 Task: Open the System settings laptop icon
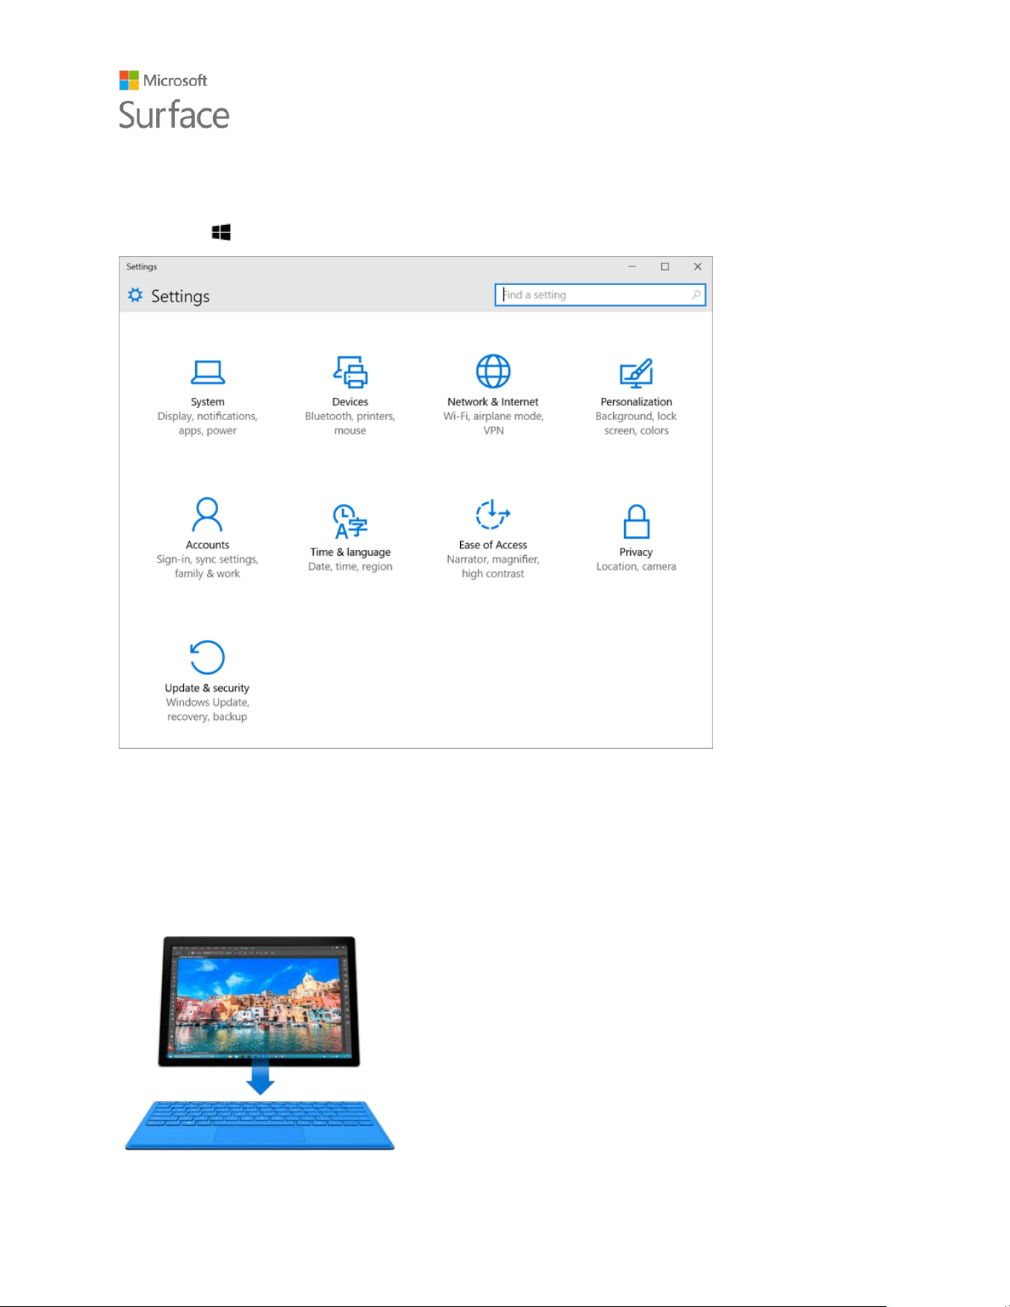pos(207,372)
